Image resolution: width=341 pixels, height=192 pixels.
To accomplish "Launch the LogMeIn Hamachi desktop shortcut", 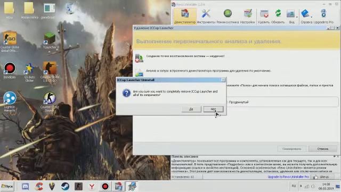I will pos(10,102).
